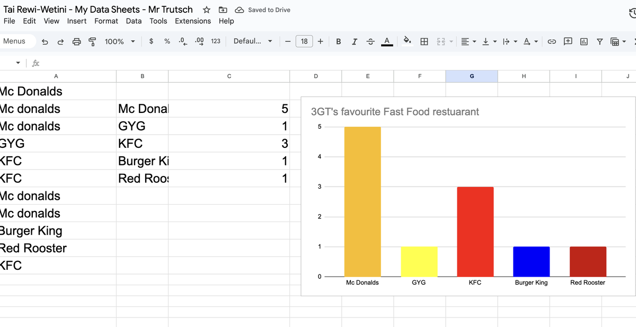
Task: Insert a link
Action: [x=552, y=41]
